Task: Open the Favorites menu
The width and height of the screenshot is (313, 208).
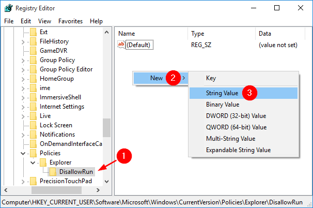Action: [x=70, y=21]
